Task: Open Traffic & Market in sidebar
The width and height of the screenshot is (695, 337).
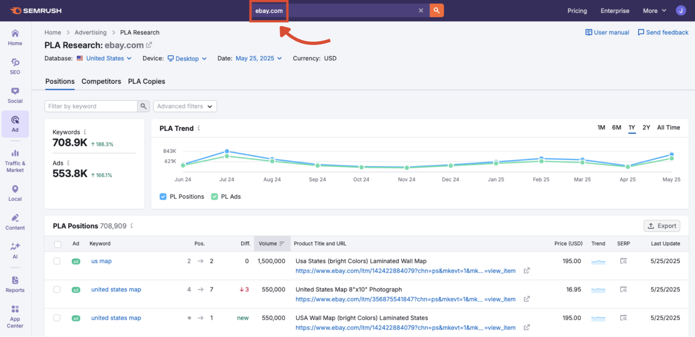Action: 15,161
